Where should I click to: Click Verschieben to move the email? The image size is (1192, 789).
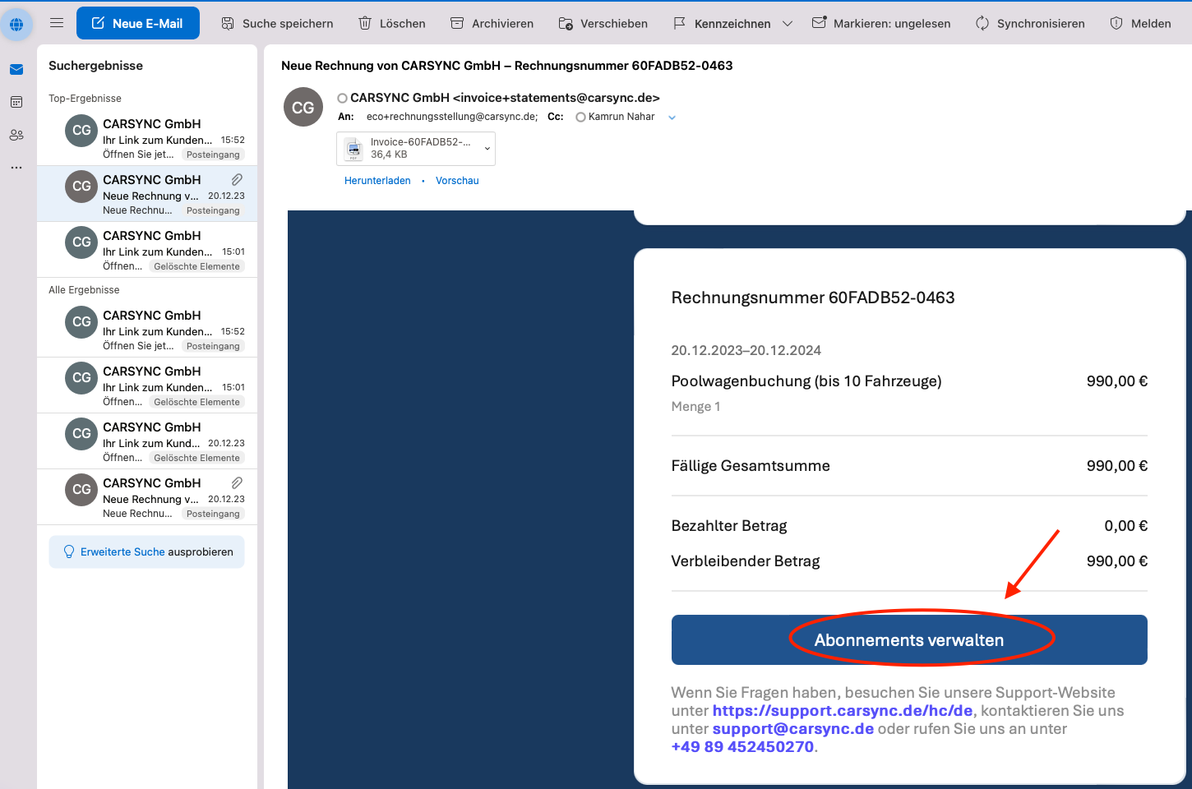coord(603,23)
